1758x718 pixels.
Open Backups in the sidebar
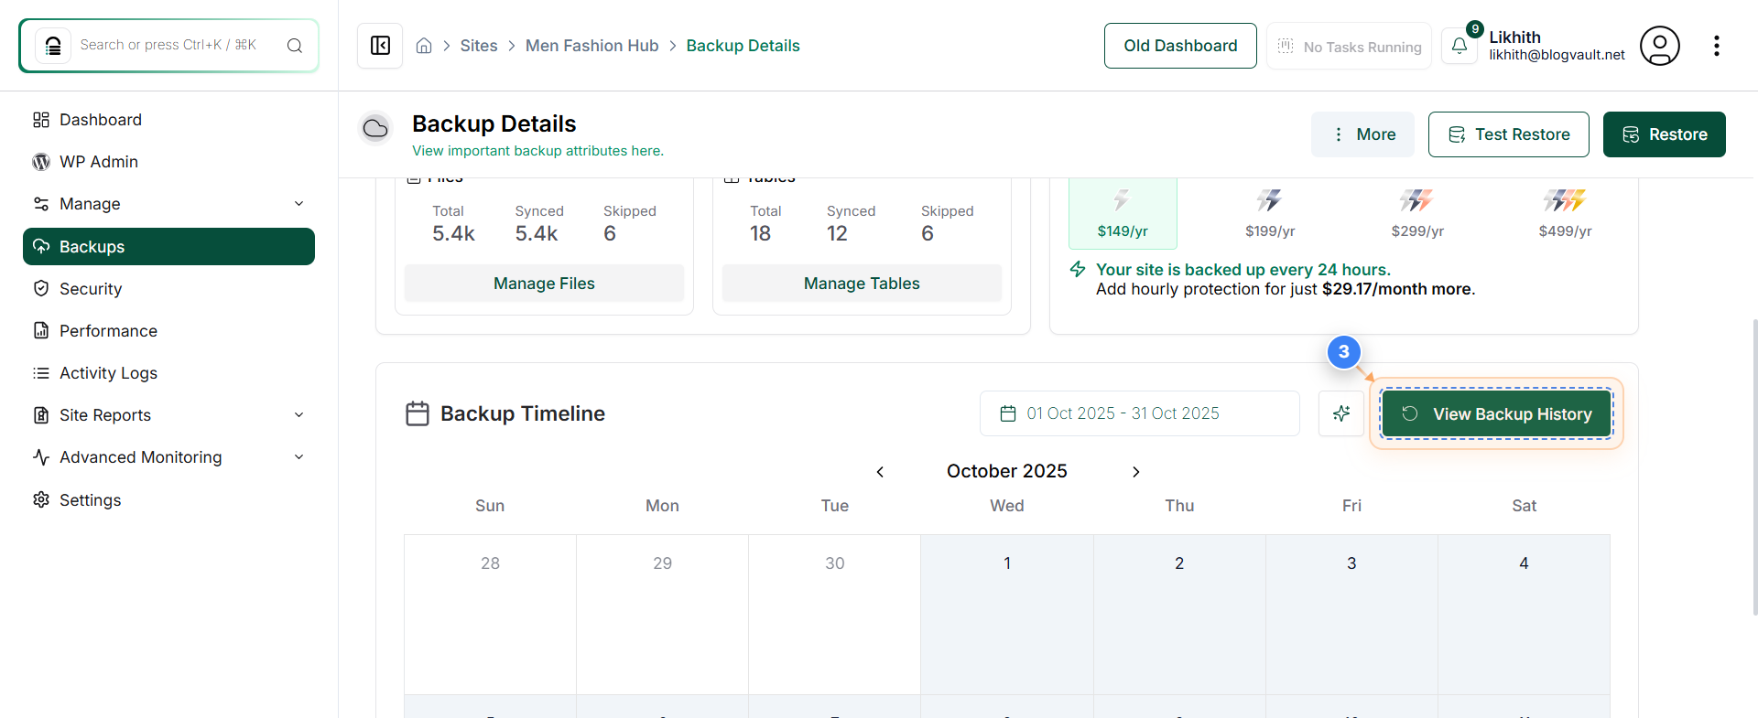[168, 247]
